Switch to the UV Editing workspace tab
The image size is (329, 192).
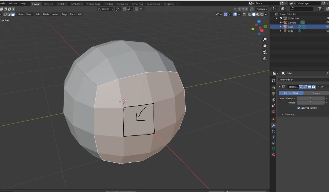tap(77, 4)
